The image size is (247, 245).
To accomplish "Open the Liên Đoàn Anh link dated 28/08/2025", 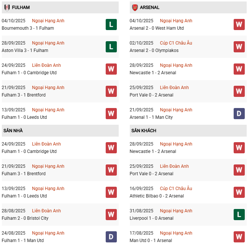I will point(46,211).
